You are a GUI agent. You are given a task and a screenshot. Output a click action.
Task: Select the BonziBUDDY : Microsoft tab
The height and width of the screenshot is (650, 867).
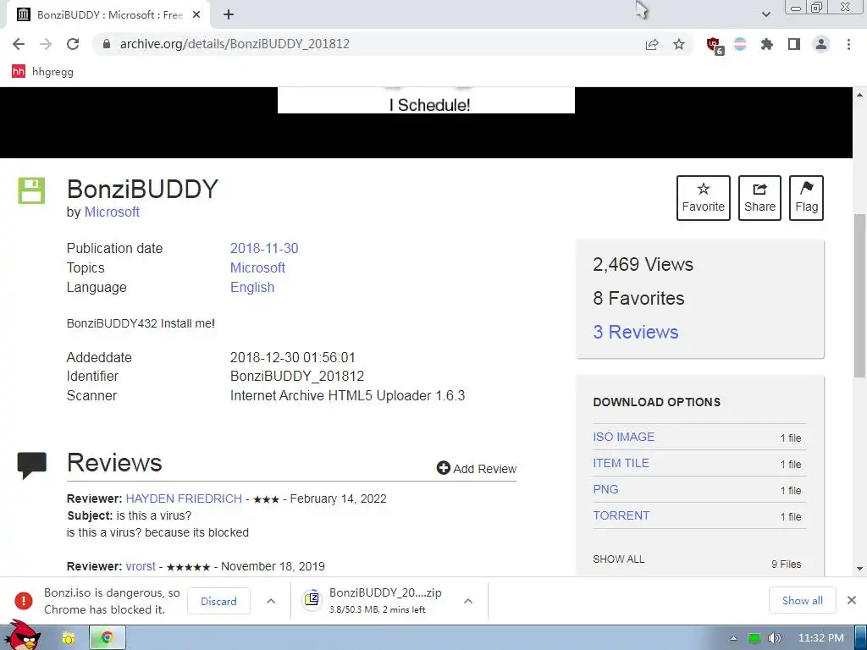point(109,15)
